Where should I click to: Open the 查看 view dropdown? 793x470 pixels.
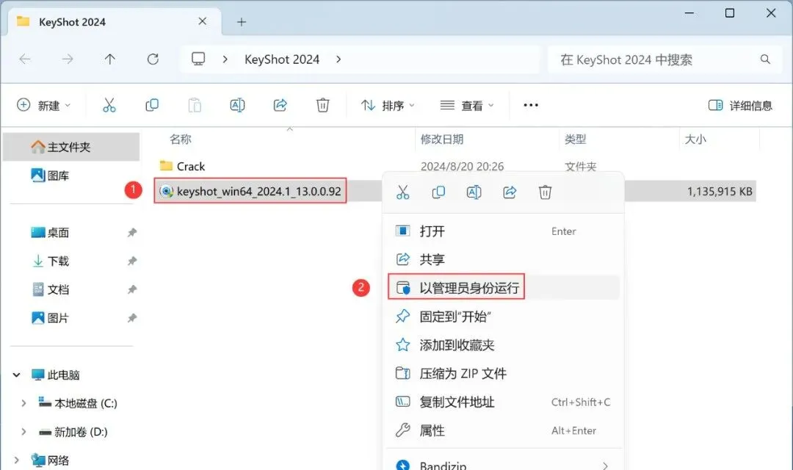[466, 105]
